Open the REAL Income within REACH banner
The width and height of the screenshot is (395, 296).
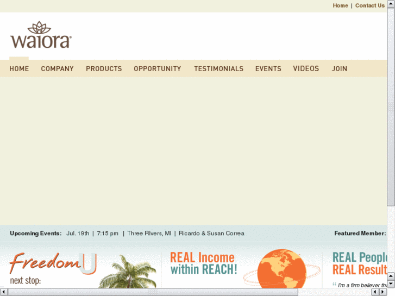pyautogui.click(x=204, y=263)
